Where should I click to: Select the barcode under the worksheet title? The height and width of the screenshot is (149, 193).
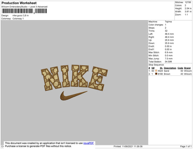click(24, 11)
